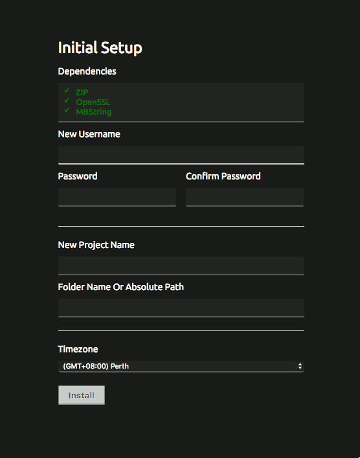Click the Install button
This screenshot has height=458, width=360.
click(82, 395)
